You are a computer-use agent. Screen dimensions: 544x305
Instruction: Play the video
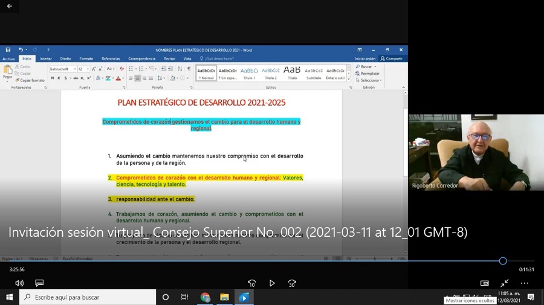click(272, 283)
